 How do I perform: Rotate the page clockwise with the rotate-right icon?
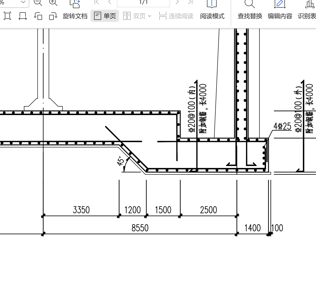coord(53,16)
